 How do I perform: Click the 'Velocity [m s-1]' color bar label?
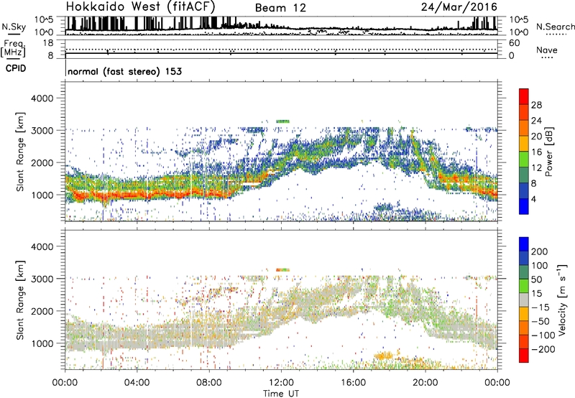tap(561, 300)
